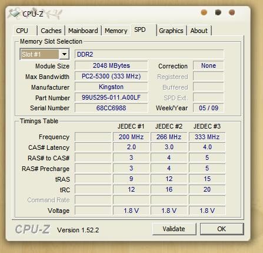The height and width of the screenshot is (253, 263).
Task: Click the JEDEC #1 voltage 1.8 V cell
Action: 131,211
